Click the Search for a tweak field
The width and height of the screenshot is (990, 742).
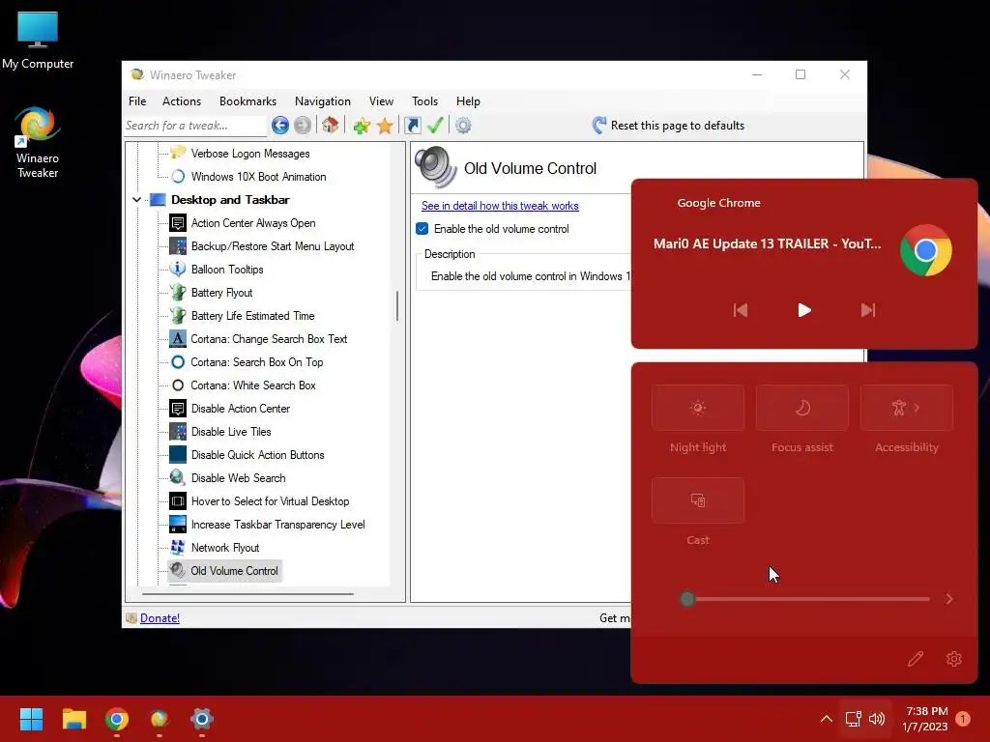point(194,126)
